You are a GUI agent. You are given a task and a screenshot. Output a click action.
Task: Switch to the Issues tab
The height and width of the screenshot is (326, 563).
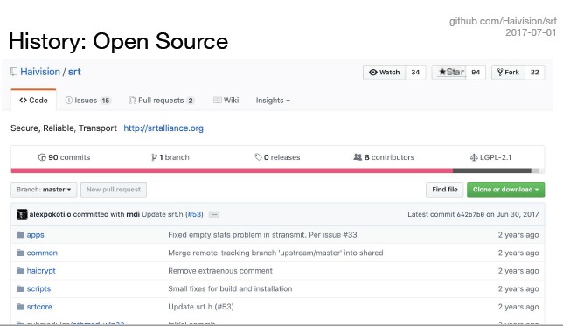[x=88, y=101]
